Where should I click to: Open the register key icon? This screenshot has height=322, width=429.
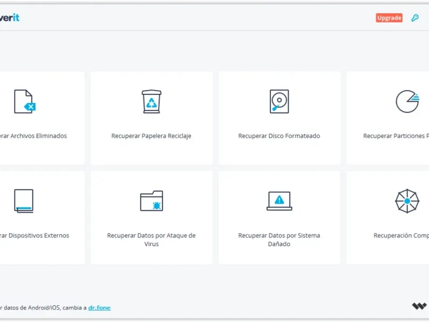415,18
